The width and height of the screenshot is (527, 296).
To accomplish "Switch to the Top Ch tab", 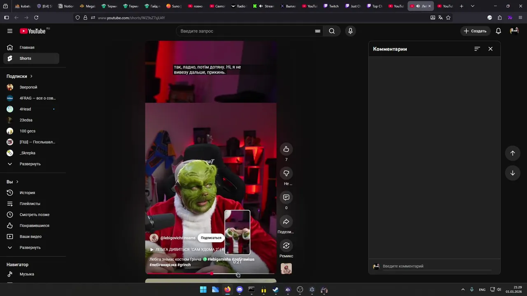I will (374, 6).
